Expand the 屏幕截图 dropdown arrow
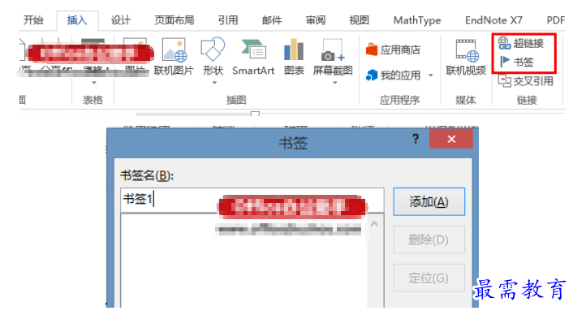The image size is (573, 315). 335,83
